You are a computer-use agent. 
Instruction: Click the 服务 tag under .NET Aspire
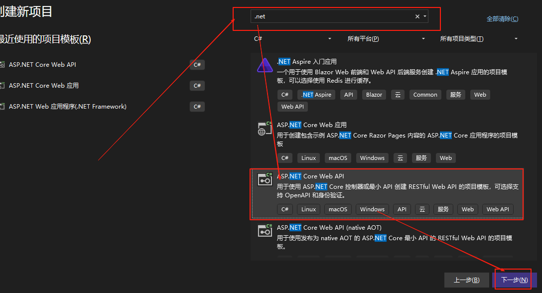coord(456,95)
